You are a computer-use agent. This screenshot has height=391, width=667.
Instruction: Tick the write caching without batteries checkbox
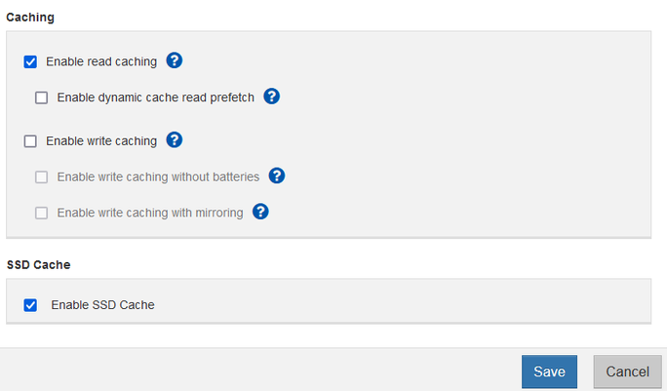point(42,177)
